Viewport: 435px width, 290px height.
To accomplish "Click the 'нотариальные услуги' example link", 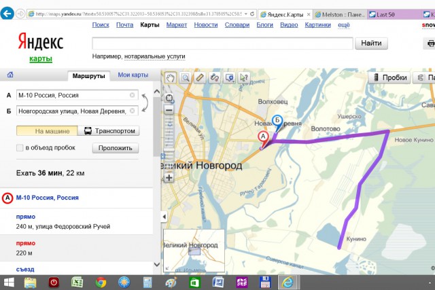I will pyautogui.click(x=154, y=56).
